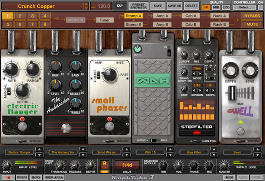Image resolution: width=265 pixels, height=181 pixels.
Task: Click the Wah DEPTH knob
Action: [138, 49]
